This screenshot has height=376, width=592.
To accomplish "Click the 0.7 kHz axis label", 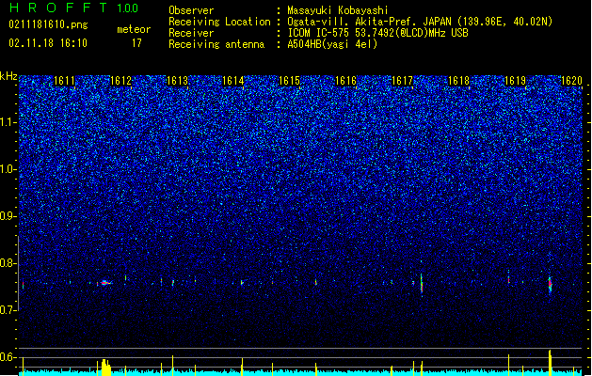I will point(8,310).
